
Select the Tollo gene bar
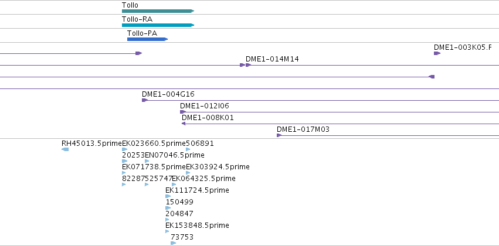(158, 11)
